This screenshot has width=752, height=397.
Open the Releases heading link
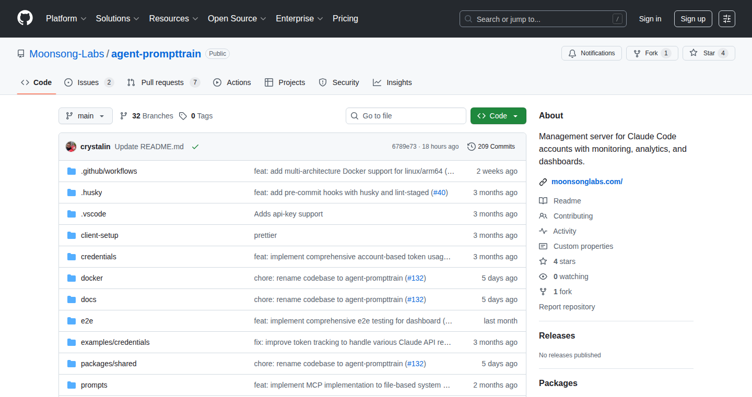click(557, 335)
